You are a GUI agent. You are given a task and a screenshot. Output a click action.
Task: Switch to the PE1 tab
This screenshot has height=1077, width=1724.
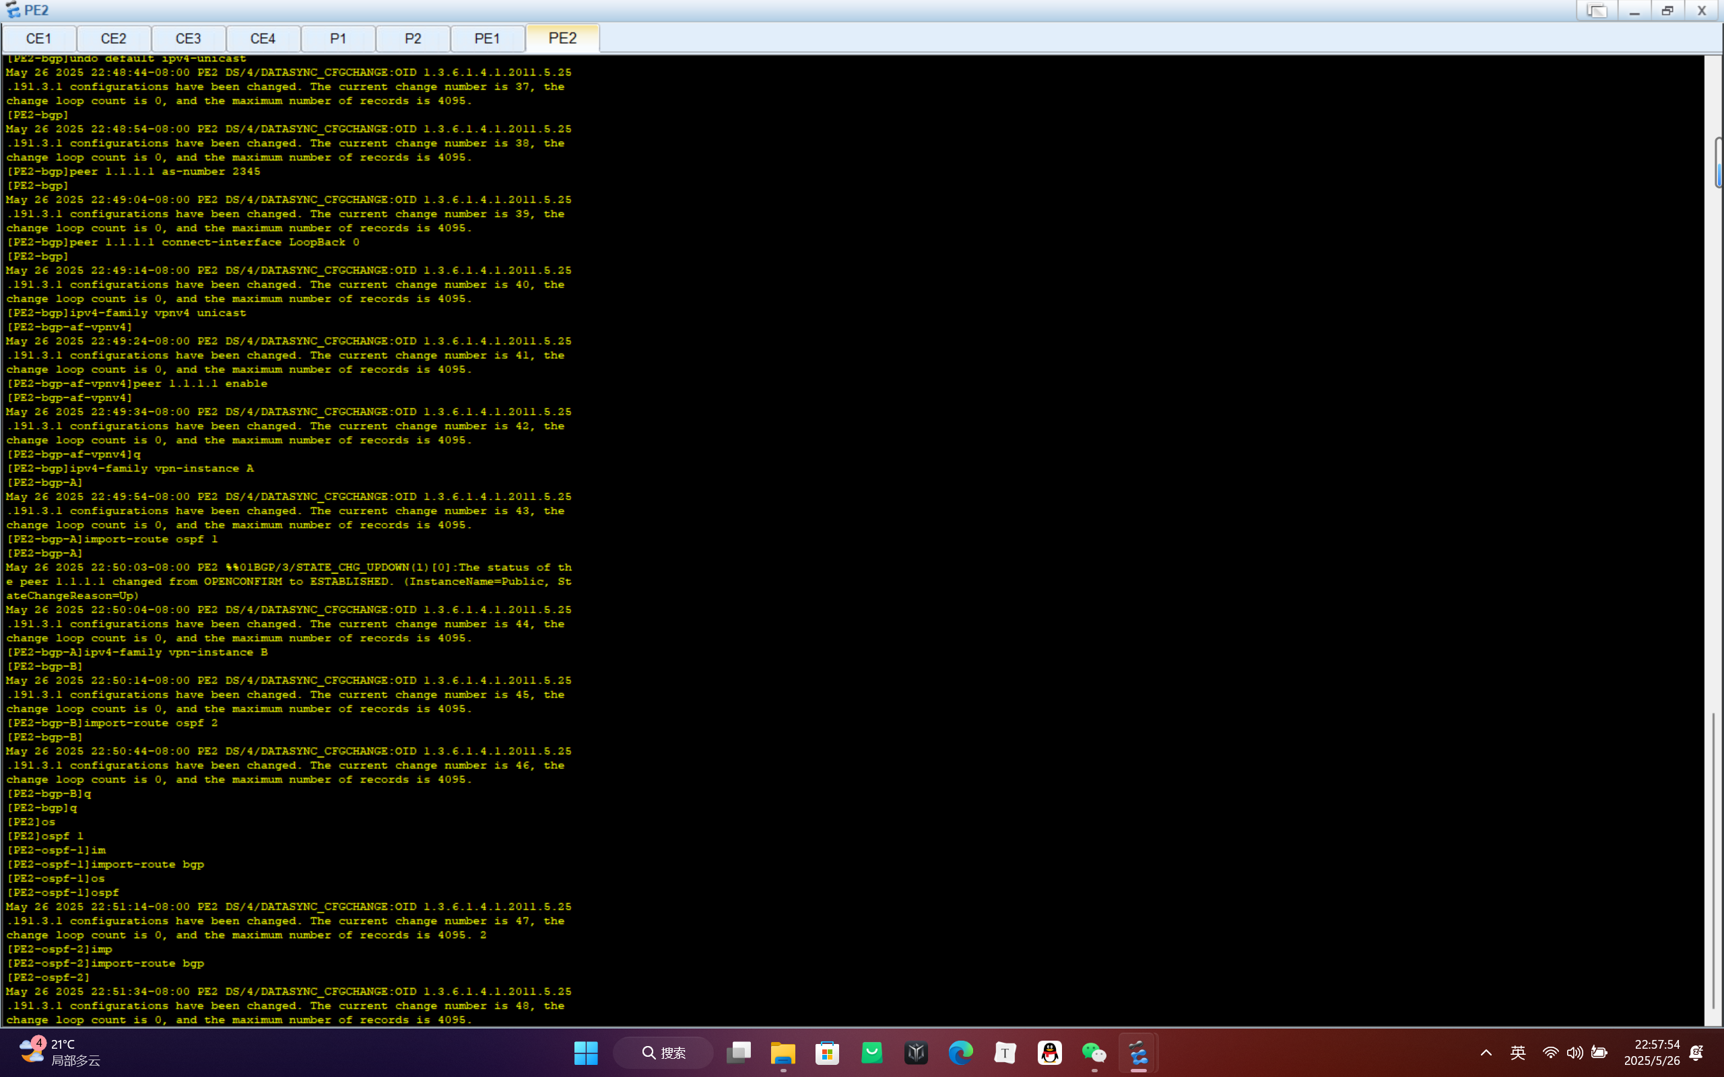(x=488, y=38)
